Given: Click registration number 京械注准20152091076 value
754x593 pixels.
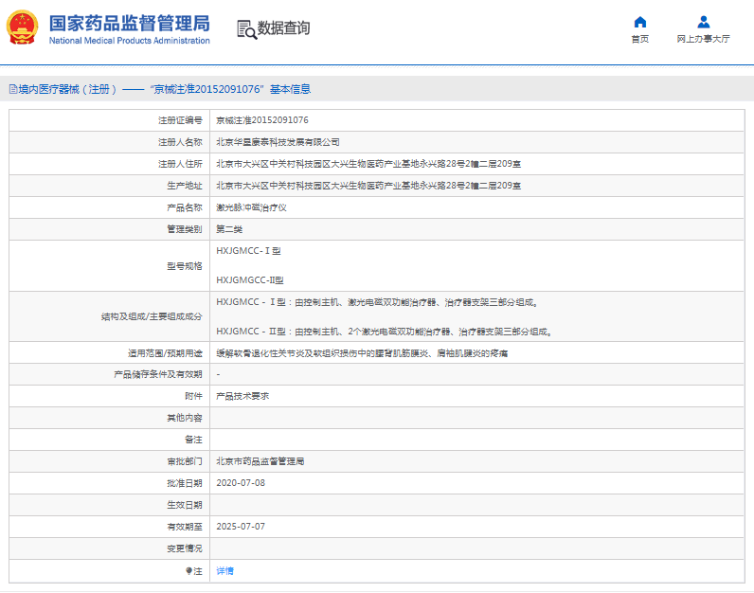Looking at the screenshot, I should pos(261,120).
